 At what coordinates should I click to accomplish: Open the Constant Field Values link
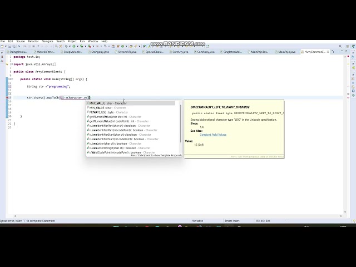[213, 135]
